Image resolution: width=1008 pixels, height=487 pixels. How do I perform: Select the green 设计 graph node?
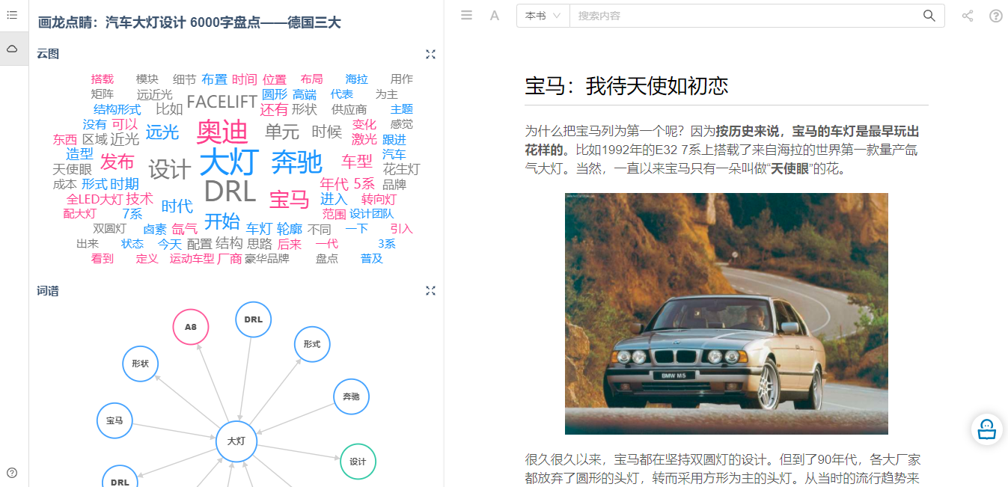point(358,462)
